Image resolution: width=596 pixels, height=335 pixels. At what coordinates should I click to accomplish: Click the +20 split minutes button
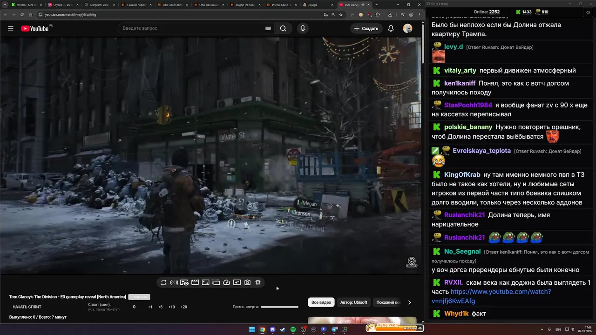pyautogui.click(x=183, y=307)
